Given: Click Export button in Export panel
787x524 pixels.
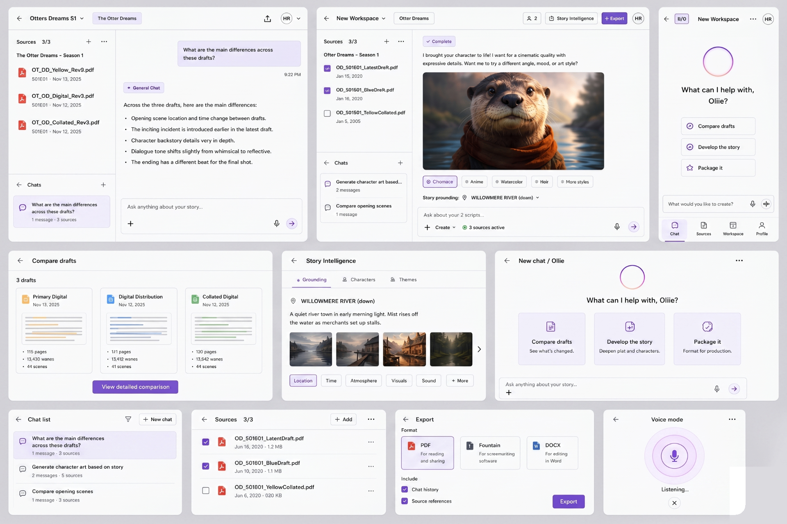Looking at the screenshot, I should click(x=569, y=501).
